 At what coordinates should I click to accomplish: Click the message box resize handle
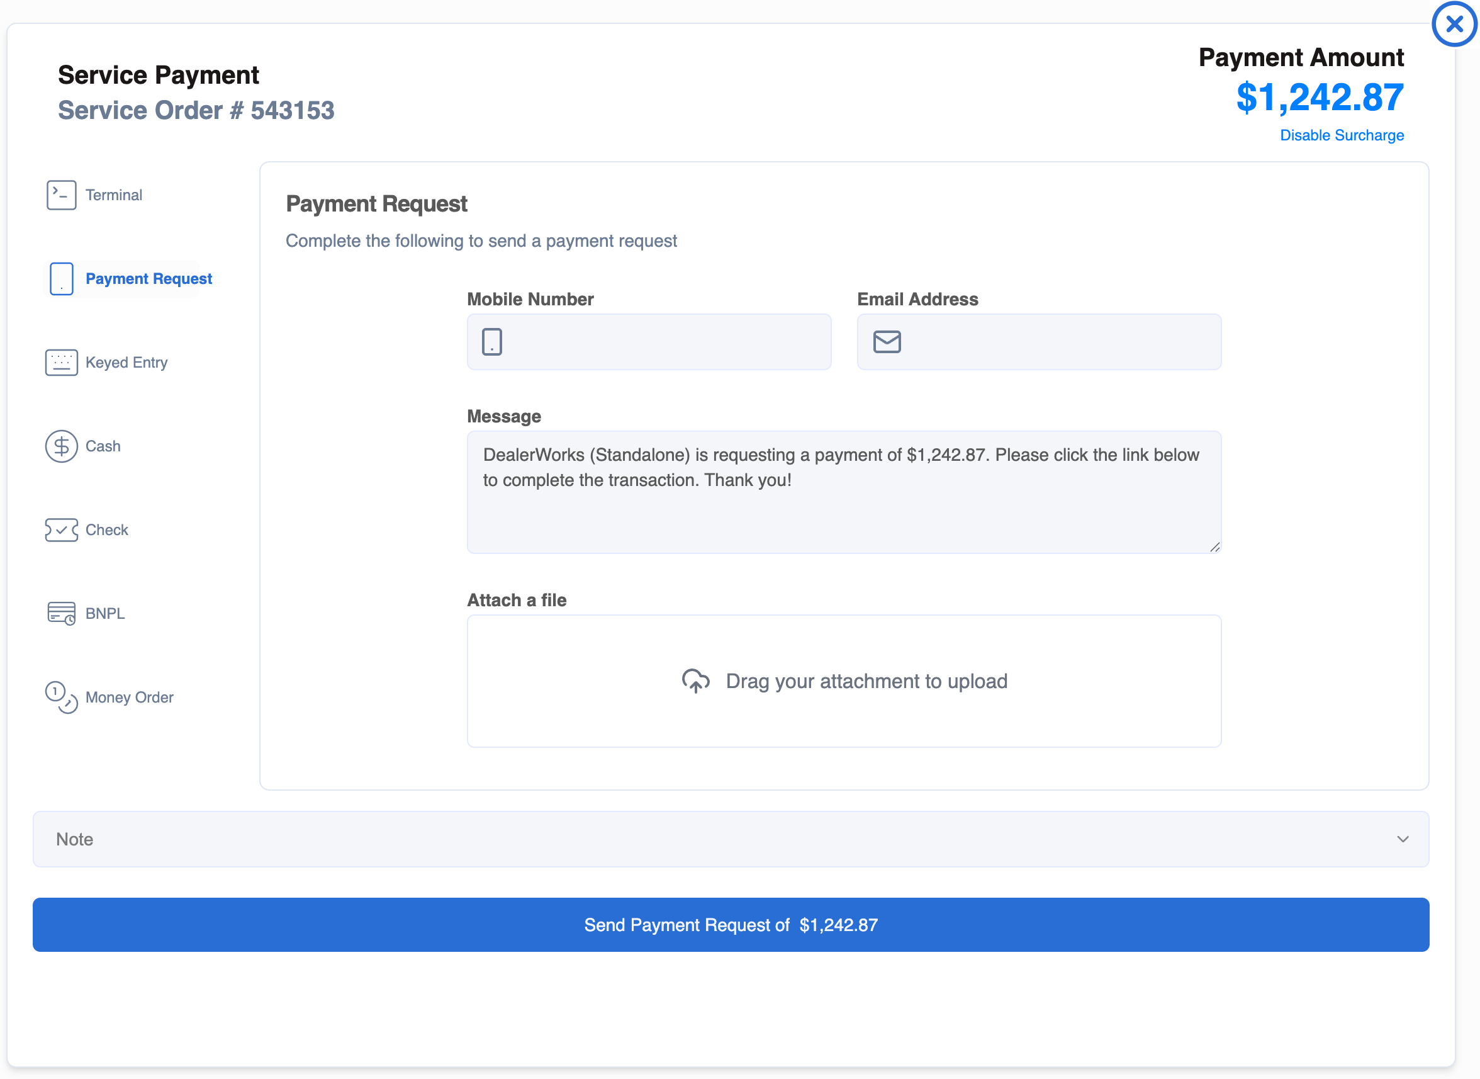point(1214,547)
